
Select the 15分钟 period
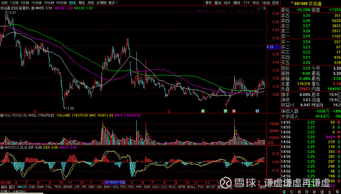pos(36,3)
